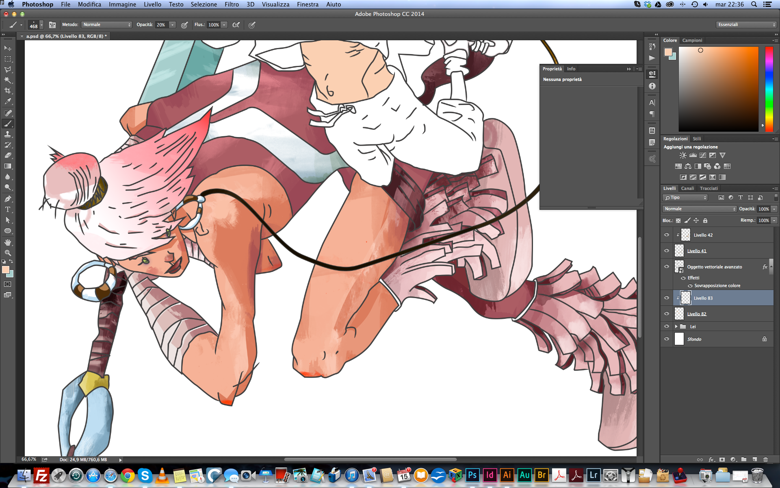
Task: Create new group folder icon
Action: [744, 460]
